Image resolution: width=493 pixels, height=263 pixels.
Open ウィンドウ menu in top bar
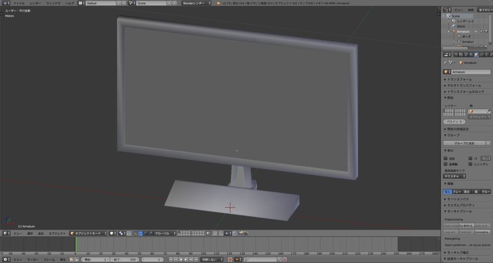(x=53, y=3)
